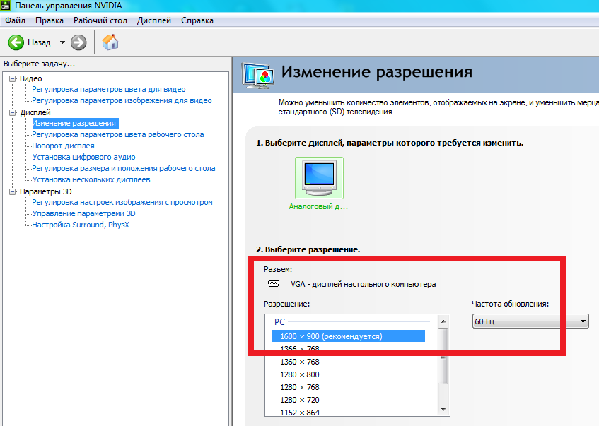Open the Рабочий стол menu
Viewport: 599px width, 426px height.
[x=100, y=20]
